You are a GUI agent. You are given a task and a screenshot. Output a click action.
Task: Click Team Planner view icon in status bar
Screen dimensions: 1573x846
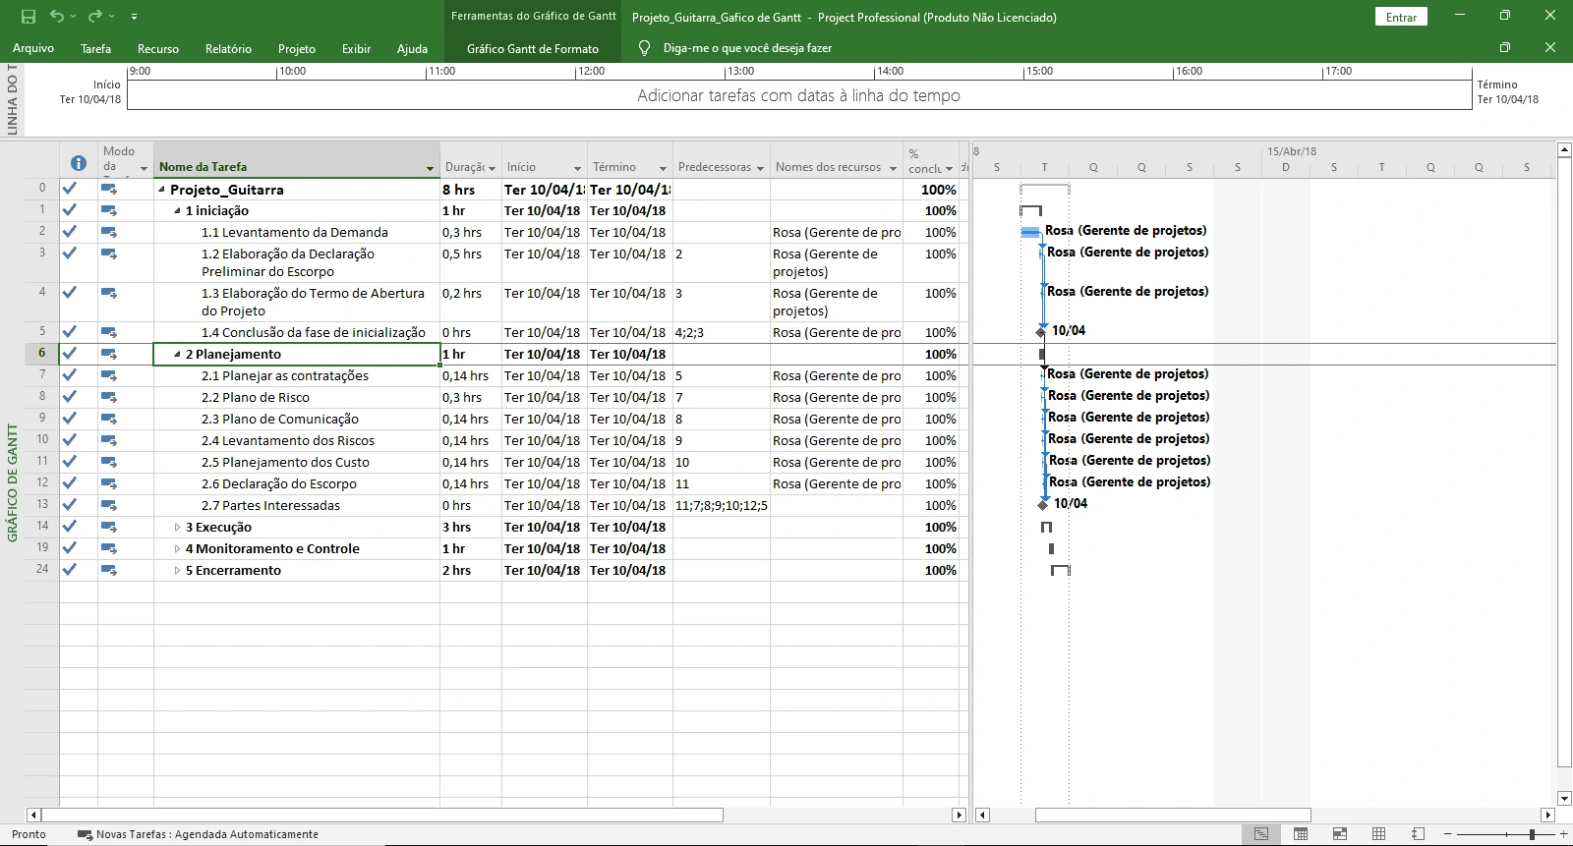point(1340,834)
